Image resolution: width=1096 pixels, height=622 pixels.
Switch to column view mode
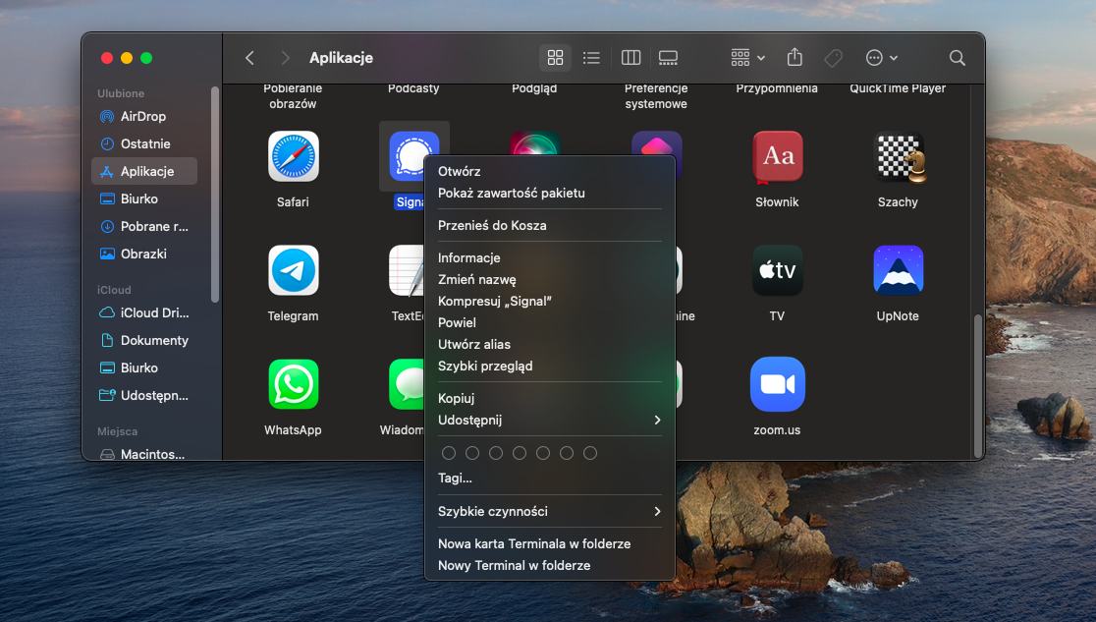[x=631, y=58]
